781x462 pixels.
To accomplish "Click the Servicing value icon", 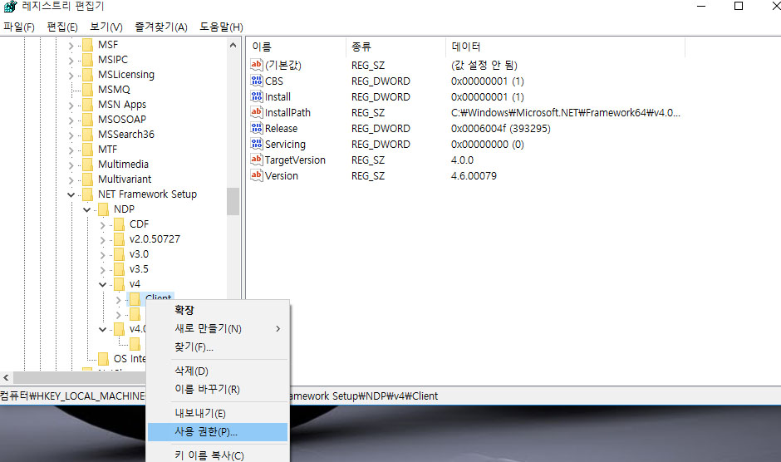I will pos(257,145).
